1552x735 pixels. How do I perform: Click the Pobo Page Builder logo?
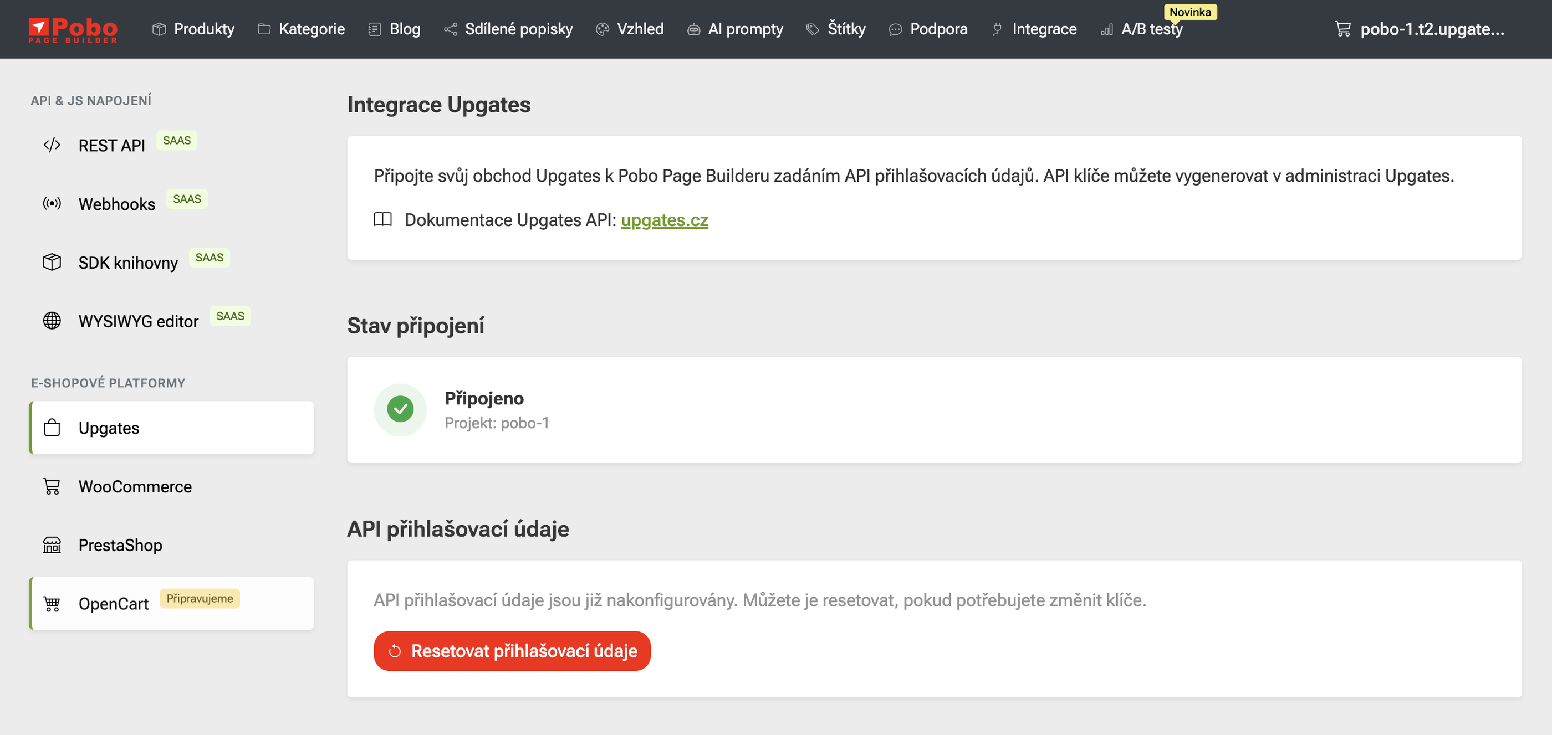pyautogui.click(x=73, y=29)
